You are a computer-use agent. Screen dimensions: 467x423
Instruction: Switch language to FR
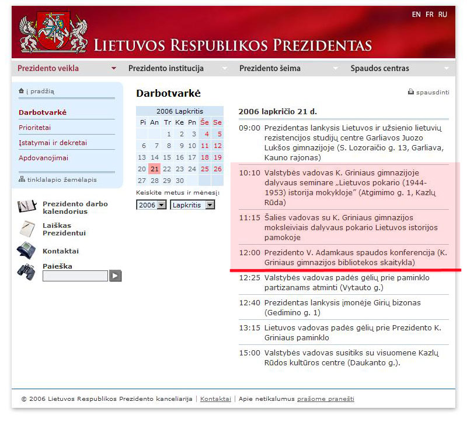tap(430, 14)
